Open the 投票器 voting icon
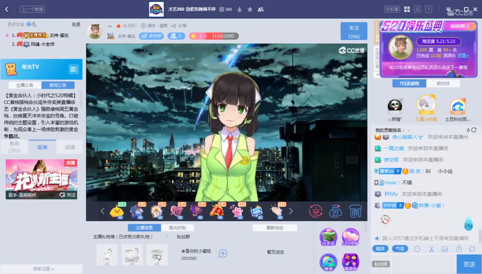Image resolution: width=482 pixels, height=274 pixels. [328, 237]
